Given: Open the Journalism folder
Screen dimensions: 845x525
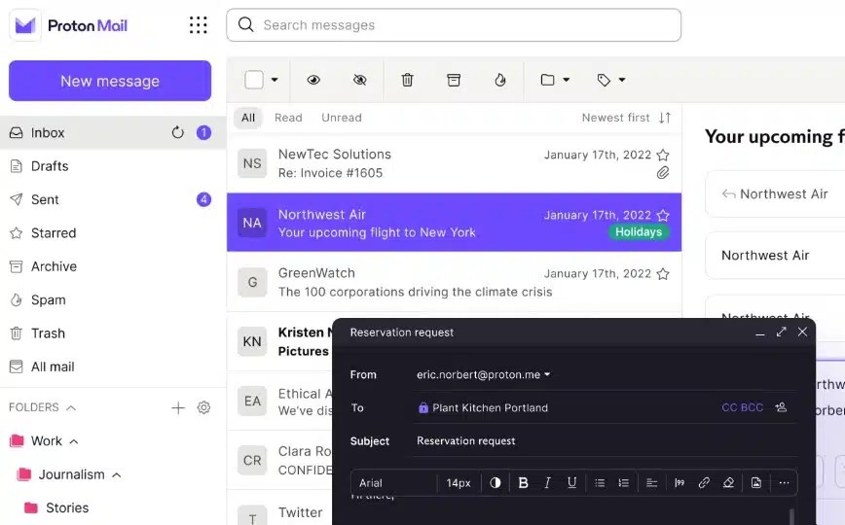Looking at the screenshot, I should 71,474.
